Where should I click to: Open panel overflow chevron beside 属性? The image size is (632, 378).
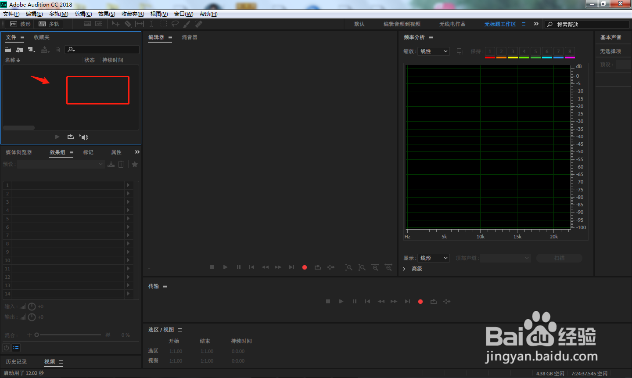pos(137,152)
